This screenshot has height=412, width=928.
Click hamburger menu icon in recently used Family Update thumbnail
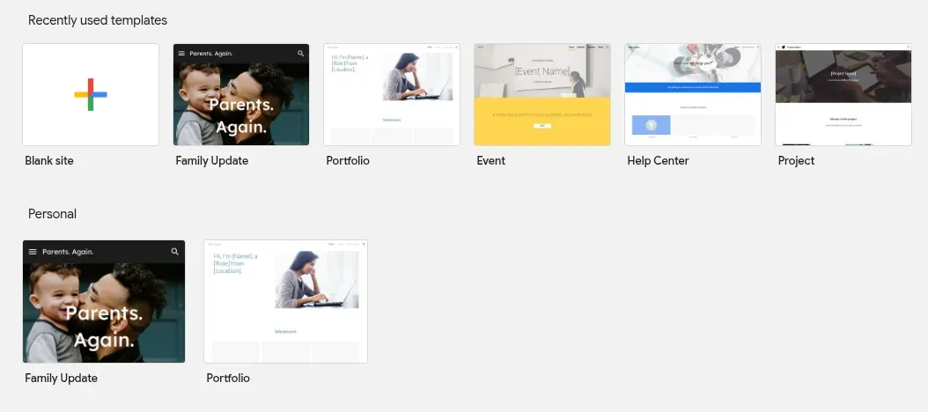[182, 54]
